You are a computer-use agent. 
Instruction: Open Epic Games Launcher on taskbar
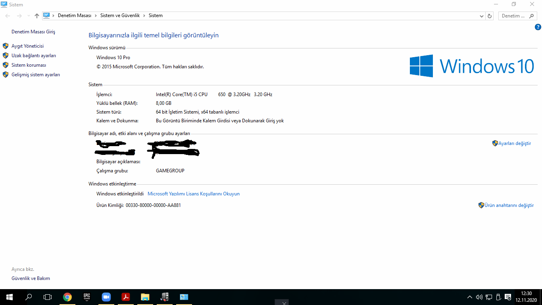(x=86, y=297)
